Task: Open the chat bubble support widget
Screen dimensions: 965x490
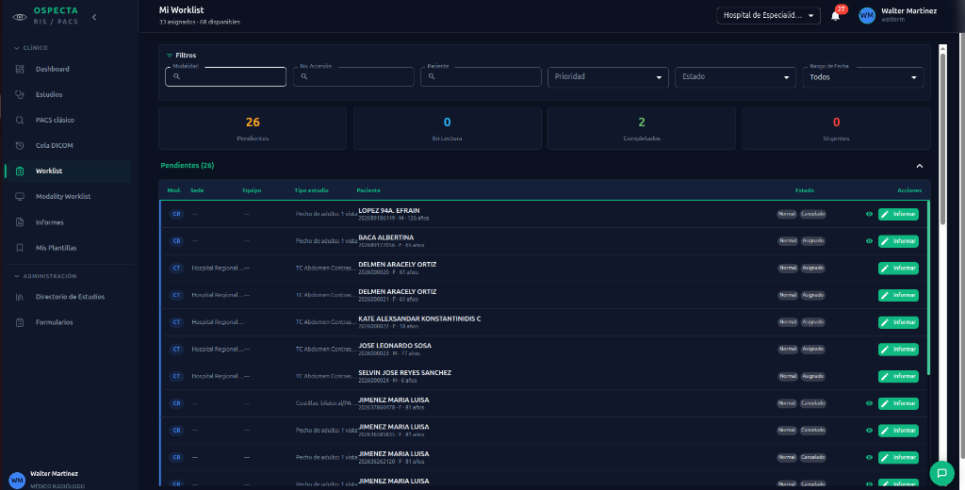Action: [941, 473]
